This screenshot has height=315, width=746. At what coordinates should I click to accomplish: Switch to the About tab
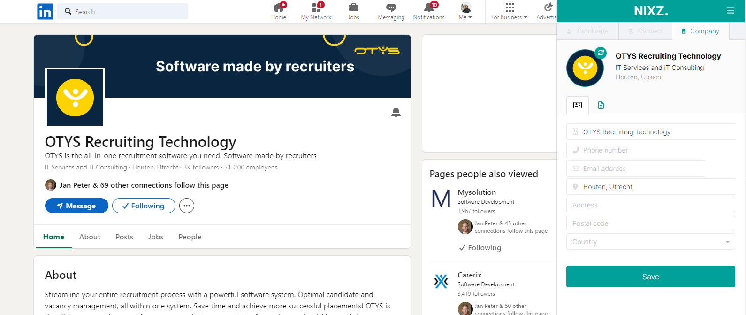[90, 237]
